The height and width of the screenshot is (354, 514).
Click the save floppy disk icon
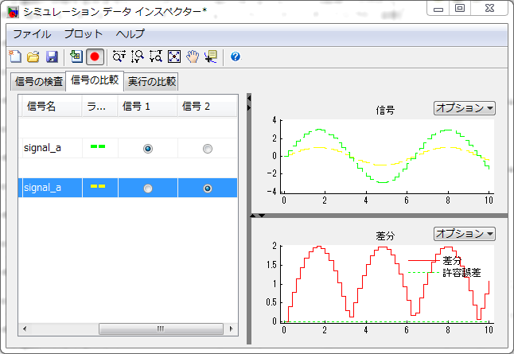[51, 56]
